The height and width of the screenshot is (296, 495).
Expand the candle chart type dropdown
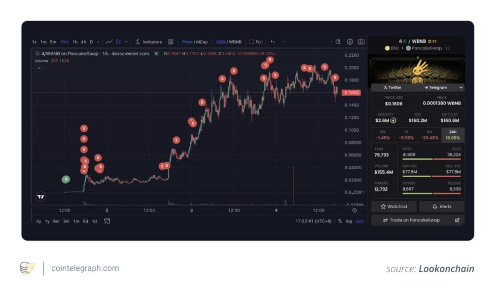[x=127, y=42]
